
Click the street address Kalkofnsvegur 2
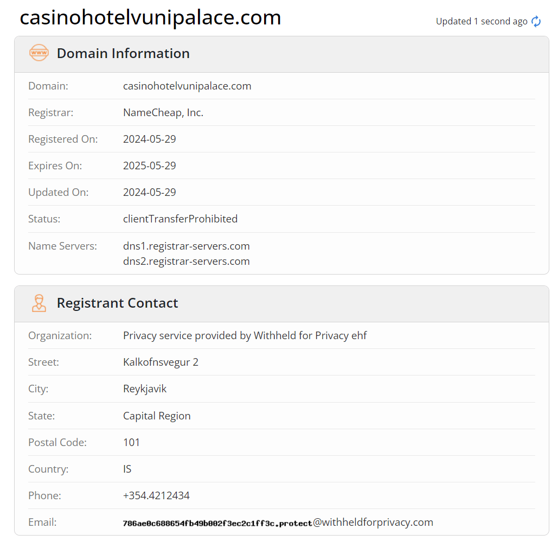161,362
